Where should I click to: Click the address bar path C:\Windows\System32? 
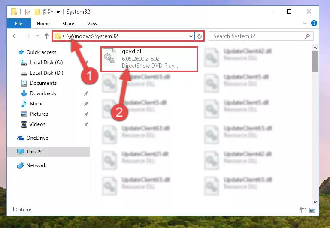click(x=90, y=36)
